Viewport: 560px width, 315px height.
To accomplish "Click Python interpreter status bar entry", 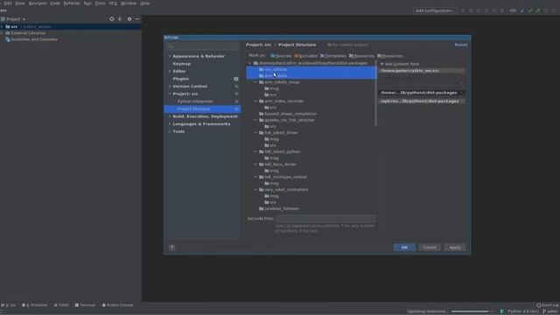I will [523, 311].
